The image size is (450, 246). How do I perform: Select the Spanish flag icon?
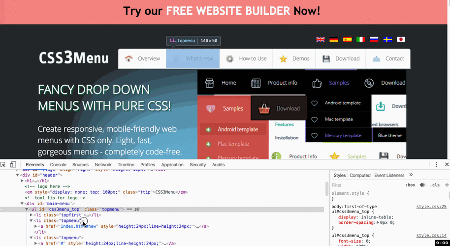(x=347, y=39)
